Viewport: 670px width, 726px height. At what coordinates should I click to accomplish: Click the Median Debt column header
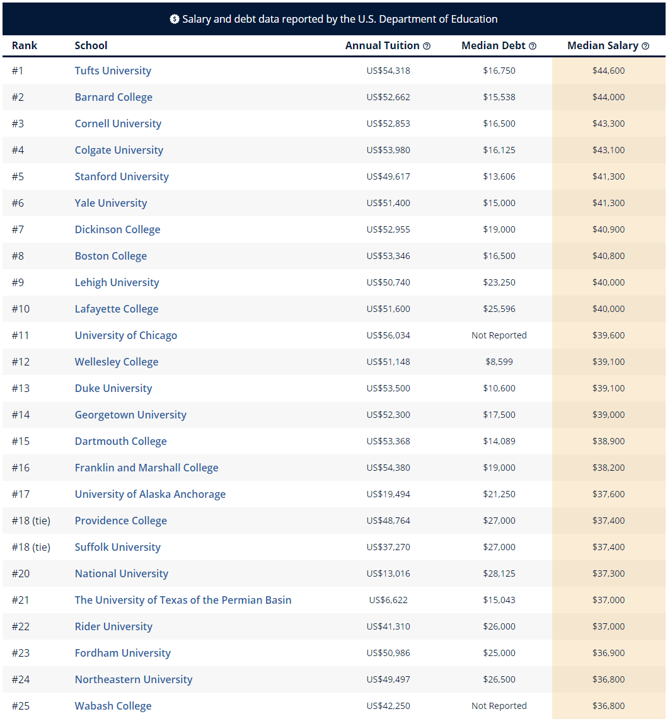[493, 45]
